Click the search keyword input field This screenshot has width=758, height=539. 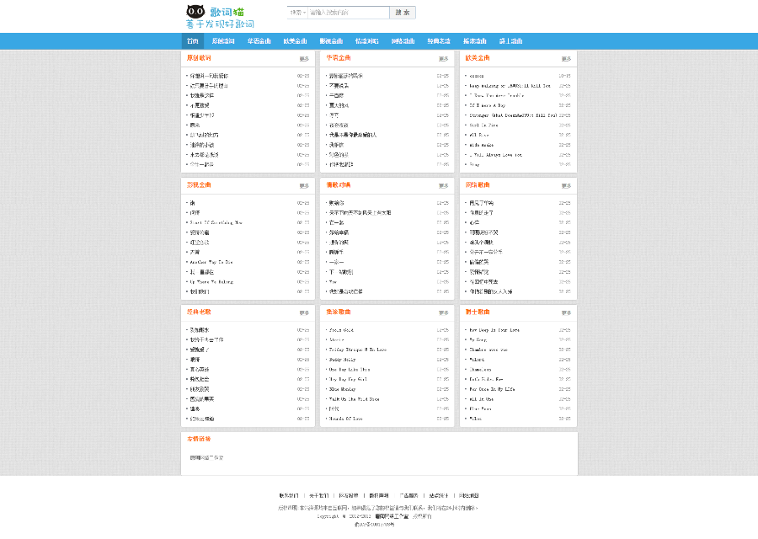click(x=348, y=13)
